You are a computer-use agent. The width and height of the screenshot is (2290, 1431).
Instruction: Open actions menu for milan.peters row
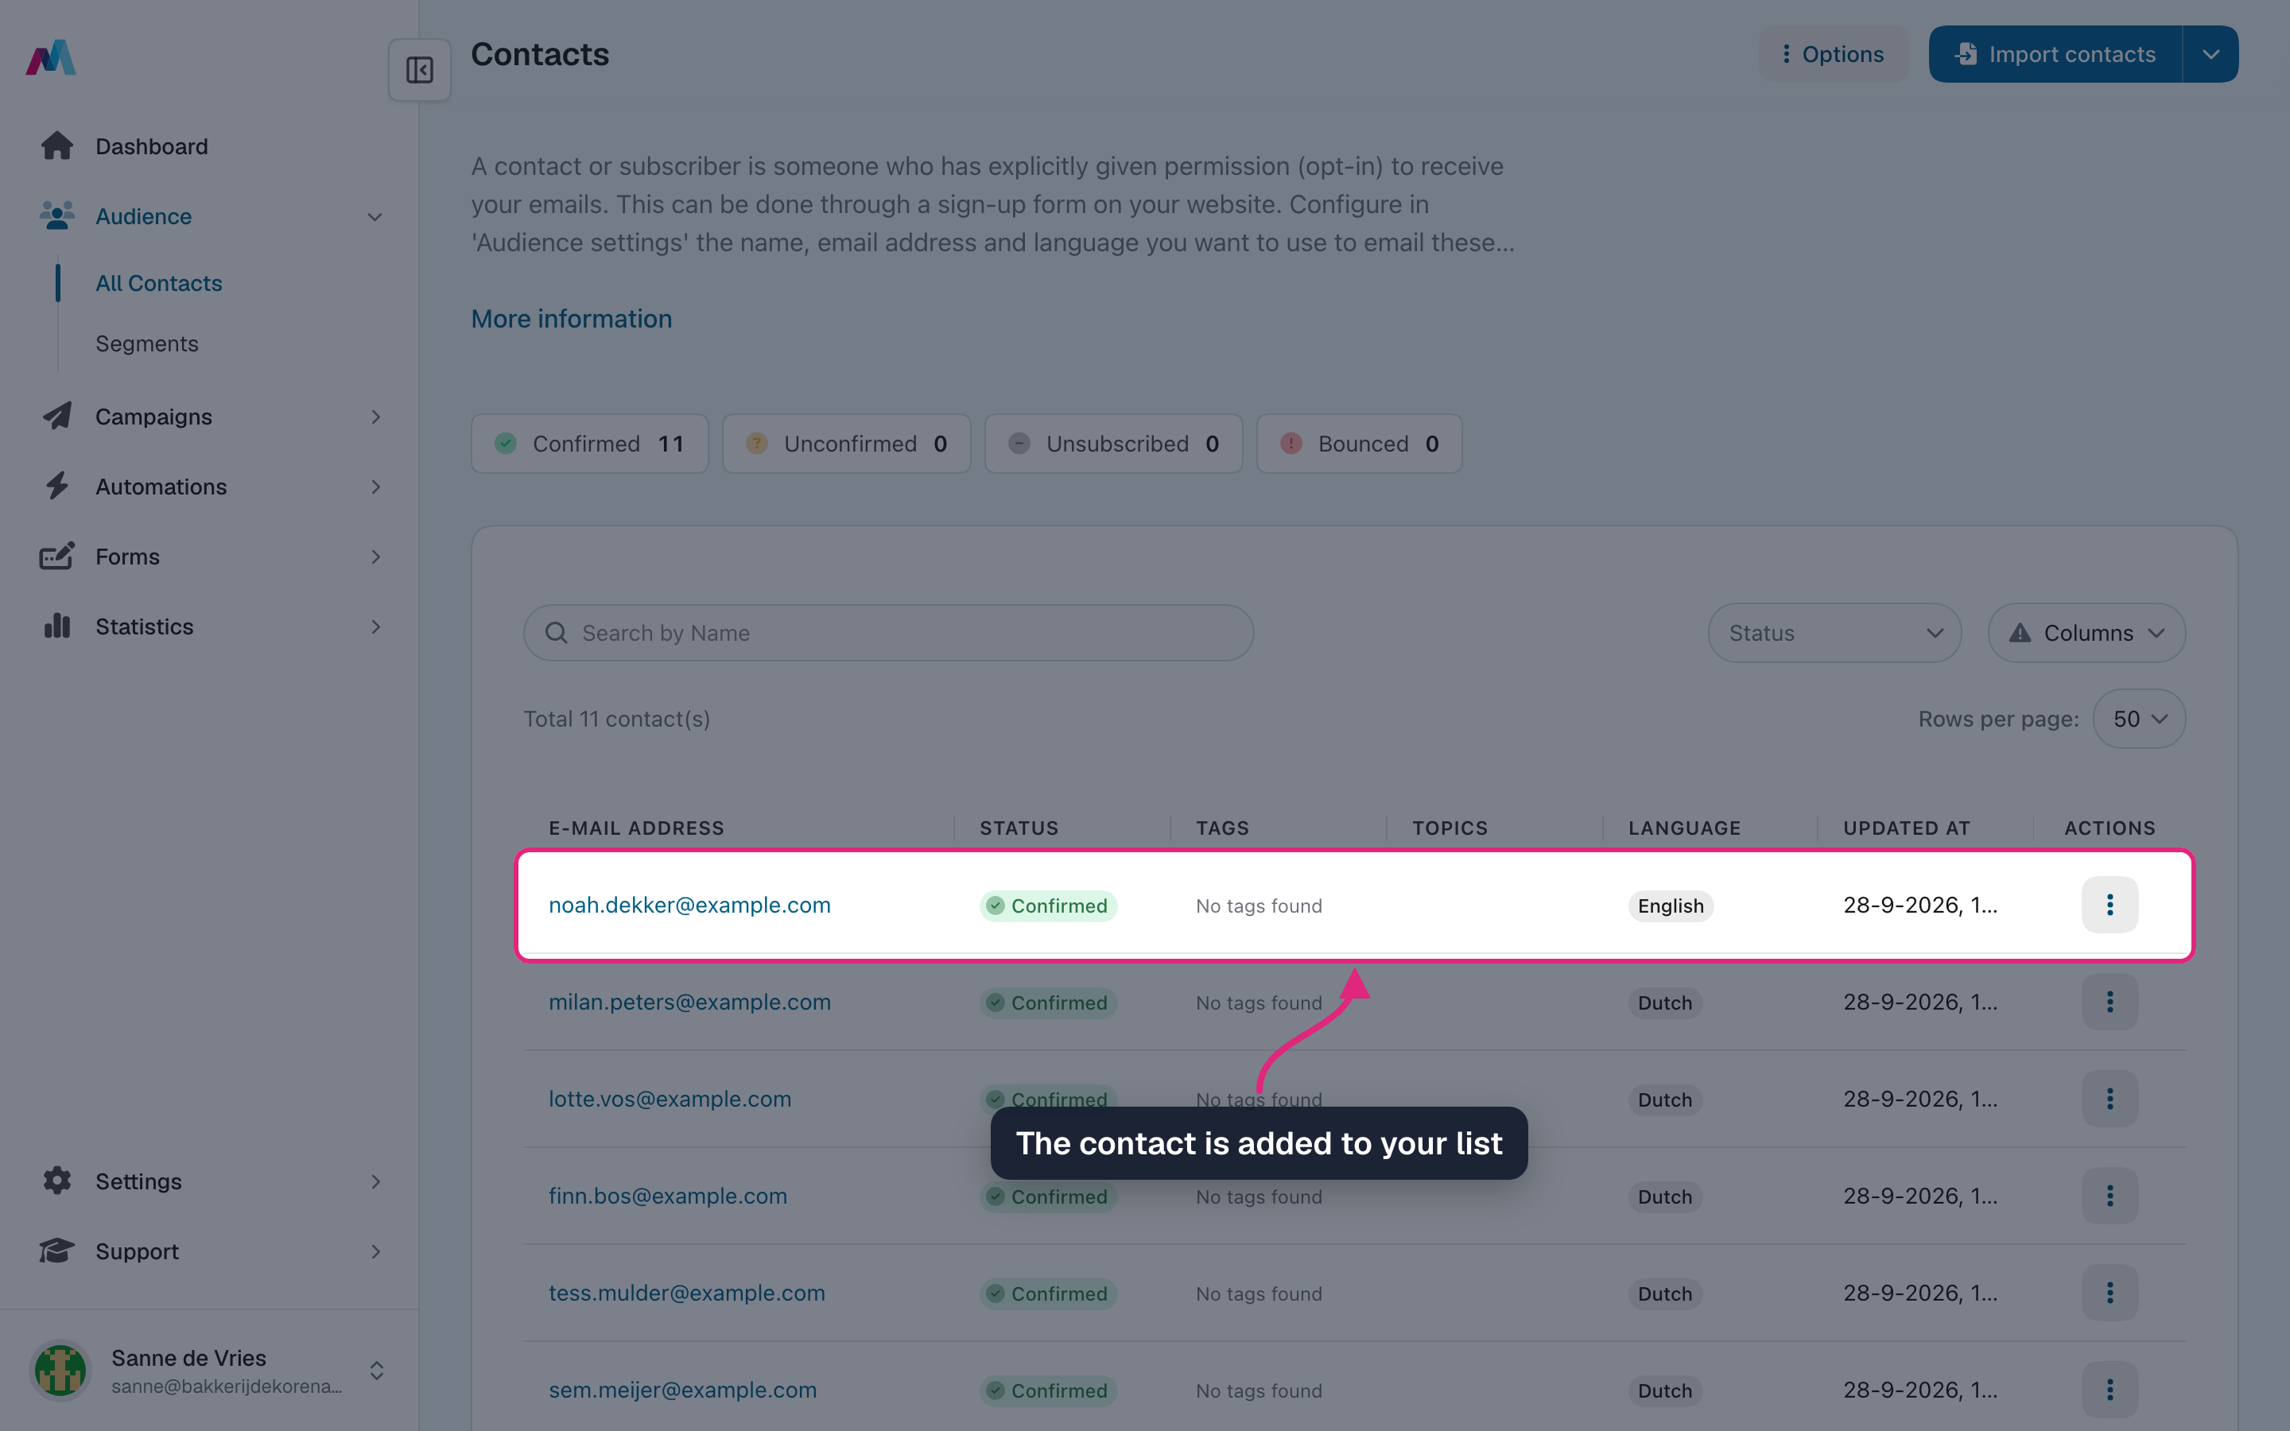coord(2110,1002)
